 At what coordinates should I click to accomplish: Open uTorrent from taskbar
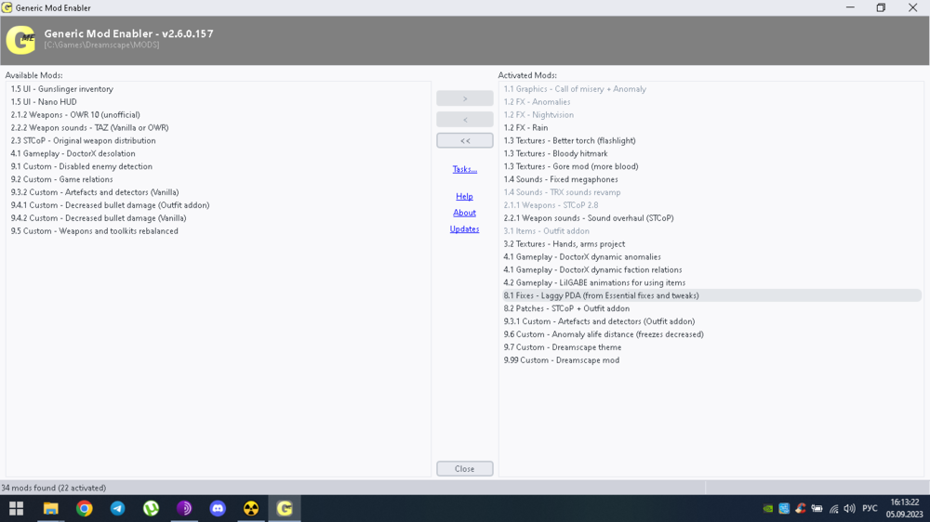(x=152, y=508)
